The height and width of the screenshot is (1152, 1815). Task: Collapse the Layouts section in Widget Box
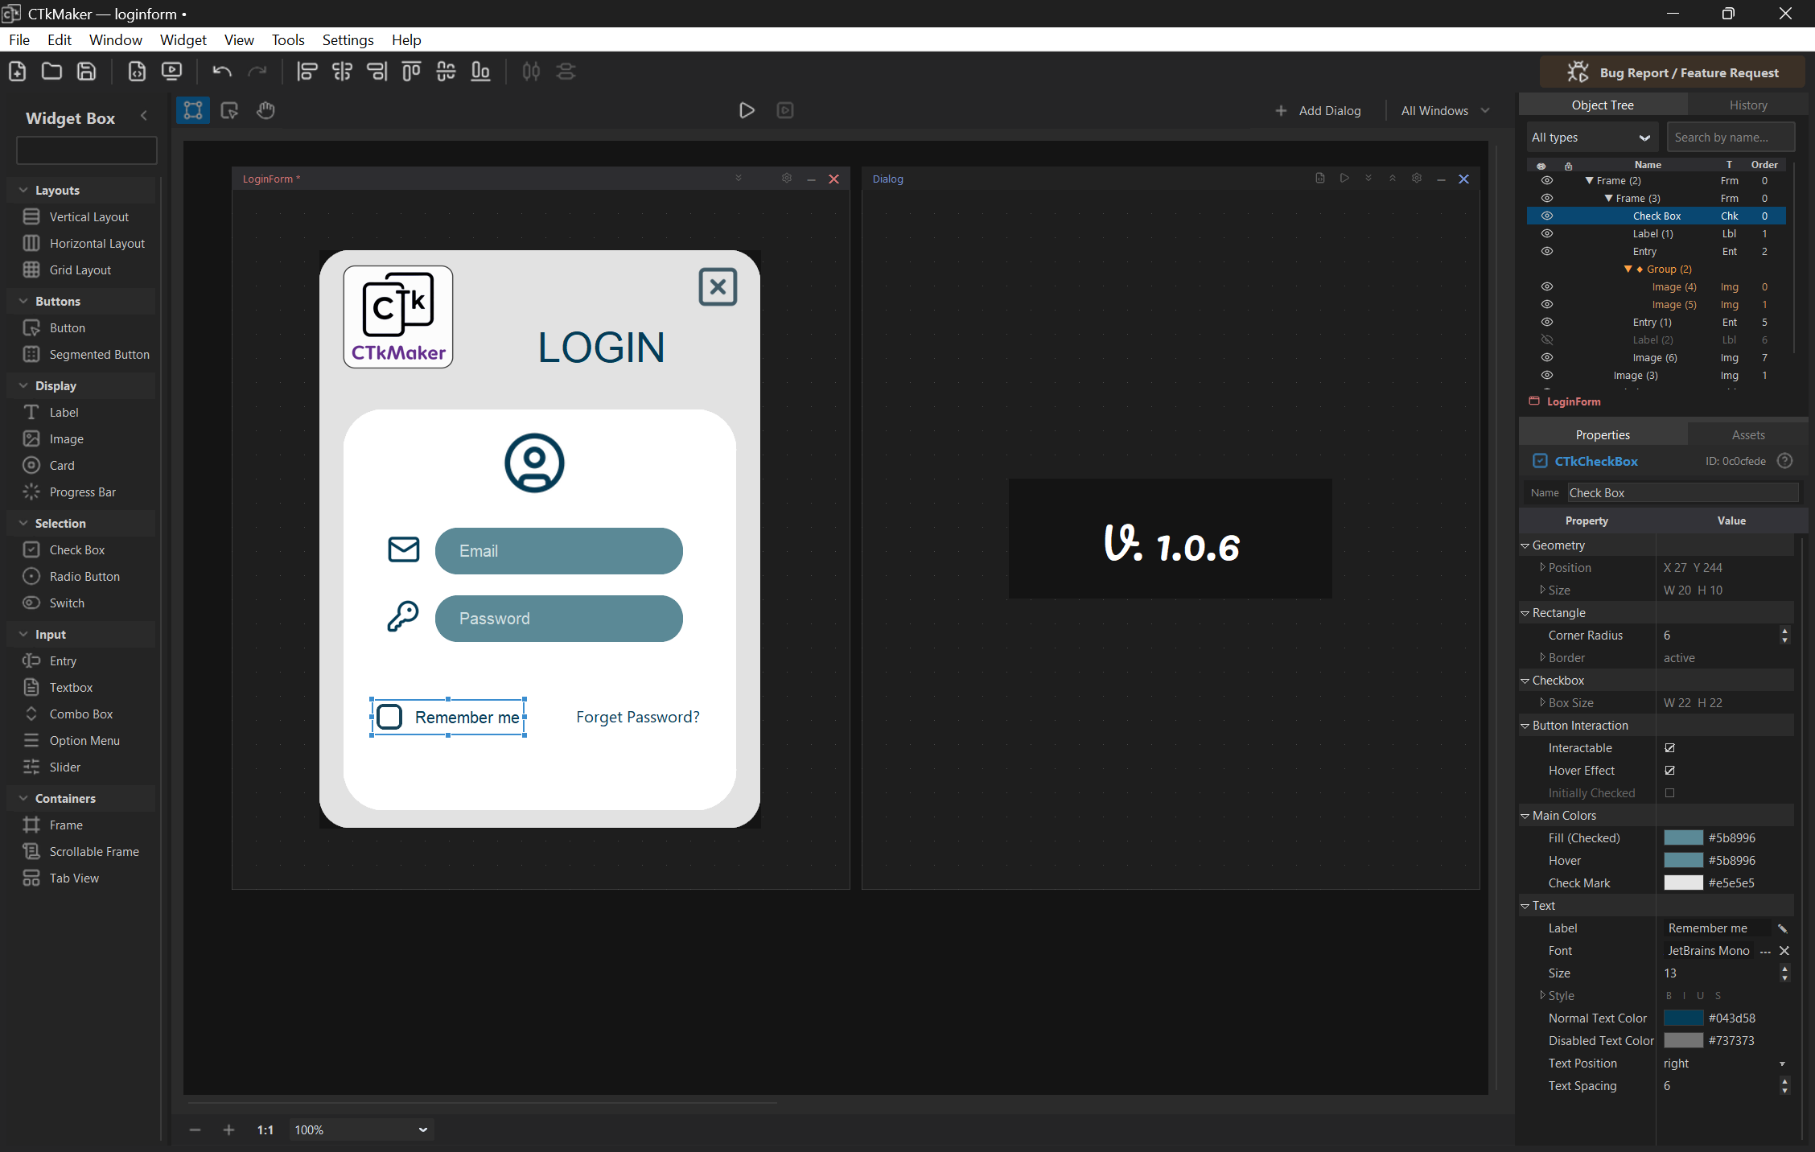click(x=23, y=191)
